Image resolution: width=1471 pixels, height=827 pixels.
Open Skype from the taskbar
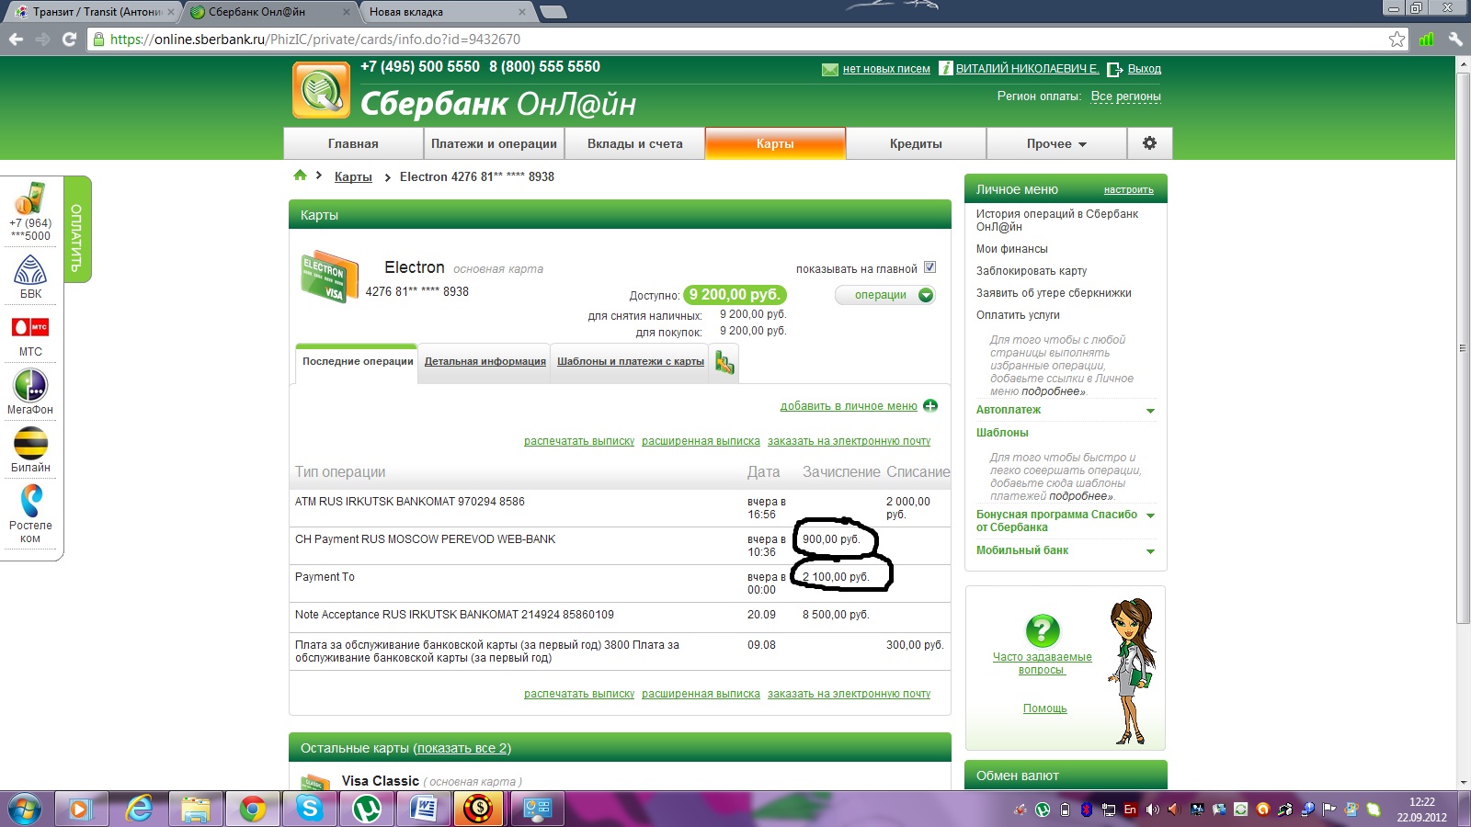point(310,809)
